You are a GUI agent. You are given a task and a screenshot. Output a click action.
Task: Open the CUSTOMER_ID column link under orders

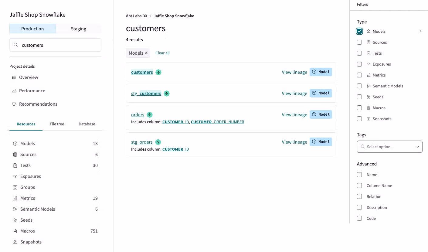point(175,122)
